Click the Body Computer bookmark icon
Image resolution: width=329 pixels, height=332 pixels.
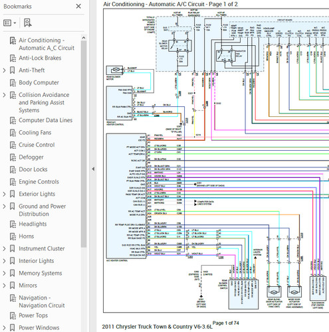13,83
